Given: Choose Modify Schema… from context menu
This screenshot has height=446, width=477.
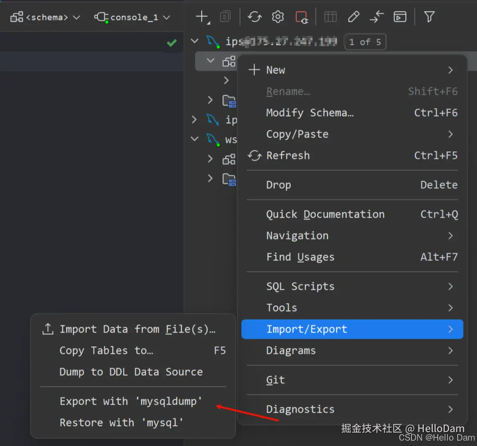Looking at the screenshot, I should (352, 113).
